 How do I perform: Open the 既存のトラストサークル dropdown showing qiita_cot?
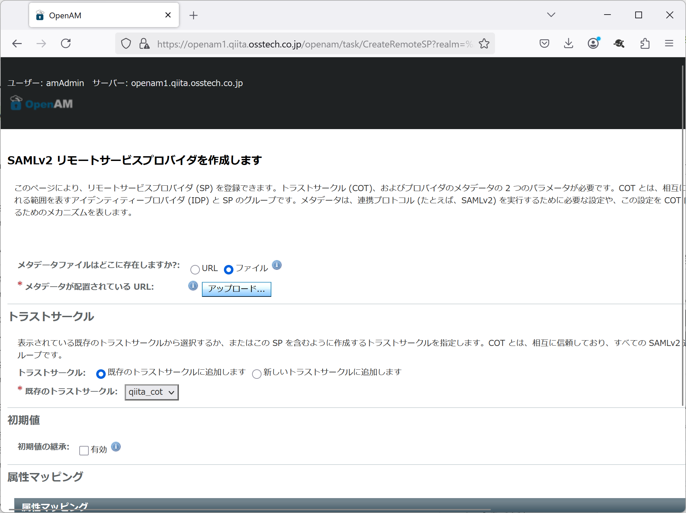tap(151, 392)
